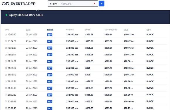The image size is (170, 110).
Task: Select $100.73 m in the 21:13:12 row
Action: tap(129, 75)
